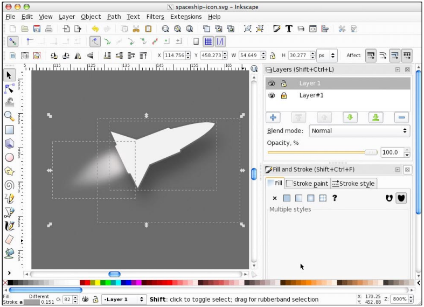Open a file with folder icon
The height and width of the screenshot is (307, 424).
[25, 29]
